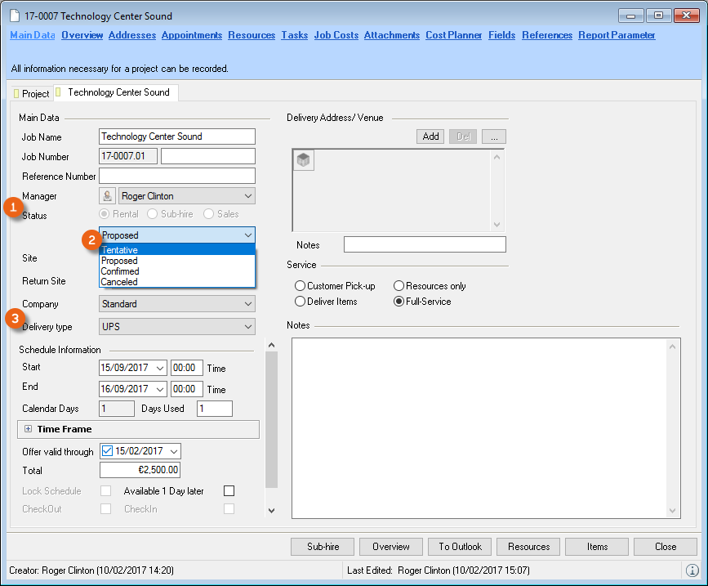Open the Job Costs link
Viewport: 708px width, 586px height.
(x=336, y=35)
